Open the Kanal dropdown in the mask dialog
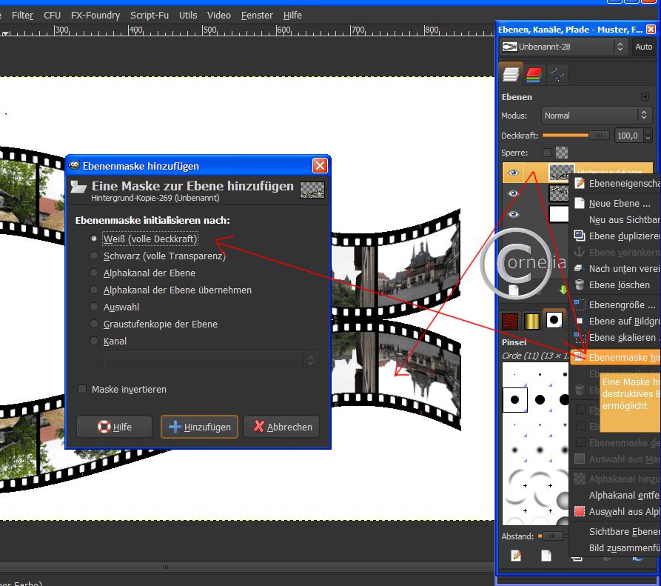 211,360
